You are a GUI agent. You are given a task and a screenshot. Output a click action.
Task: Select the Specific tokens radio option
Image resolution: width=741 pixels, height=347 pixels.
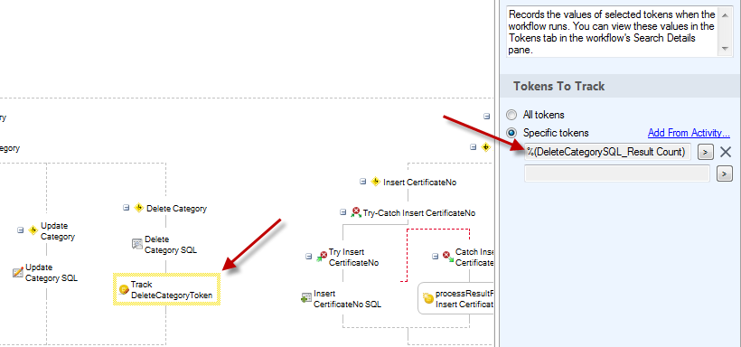coord(511,133)
